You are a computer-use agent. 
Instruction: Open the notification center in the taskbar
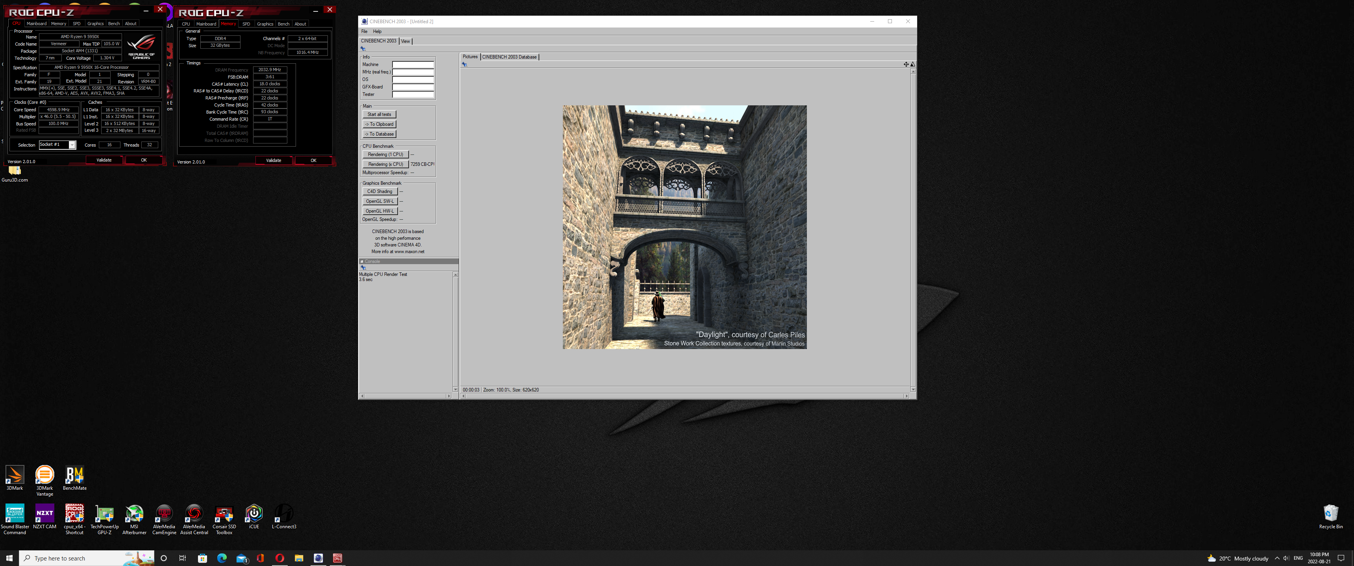coord(1341,558)
